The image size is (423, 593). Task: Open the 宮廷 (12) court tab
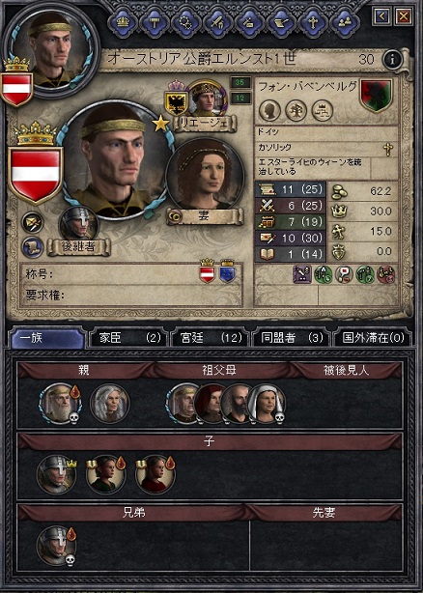(x=210, y=338)
